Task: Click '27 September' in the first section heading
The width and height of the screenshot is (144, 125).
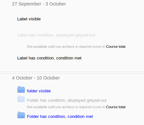Action: coord(27,4)
